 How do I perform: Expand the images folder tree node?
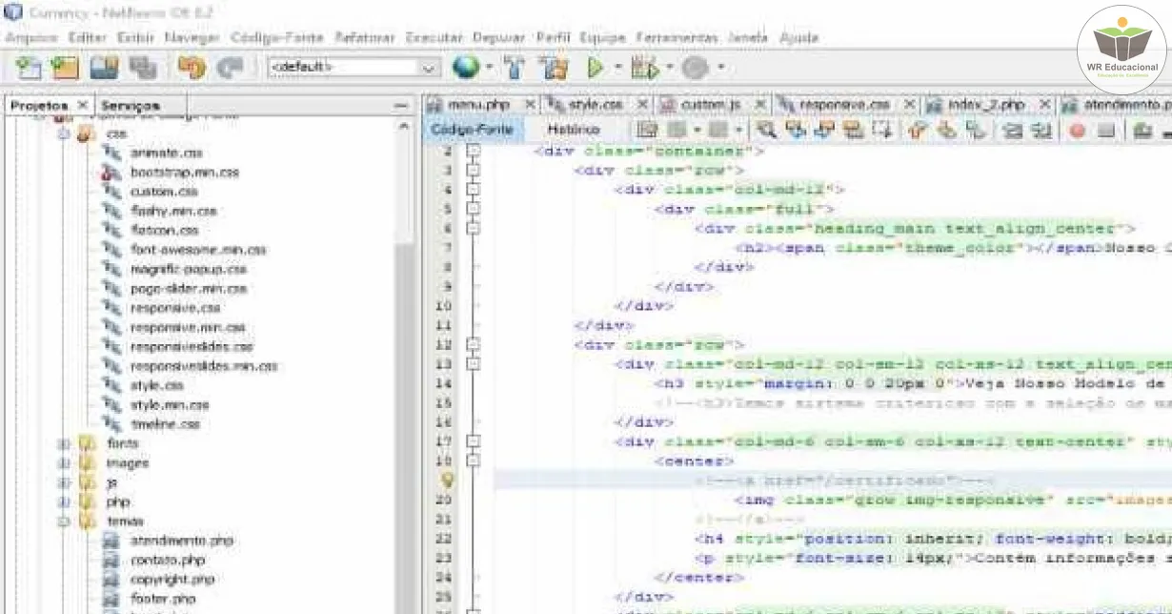coord(65,462)
